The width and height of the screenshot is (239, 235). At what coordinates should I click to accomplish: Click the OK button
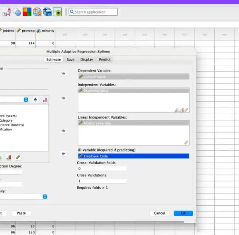point(183,213)
